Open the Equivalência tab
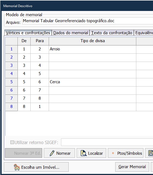 [144, 33]
